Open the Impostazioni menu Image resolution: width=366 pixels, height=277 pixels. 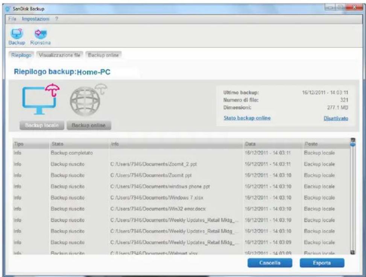tap(36, 19)
